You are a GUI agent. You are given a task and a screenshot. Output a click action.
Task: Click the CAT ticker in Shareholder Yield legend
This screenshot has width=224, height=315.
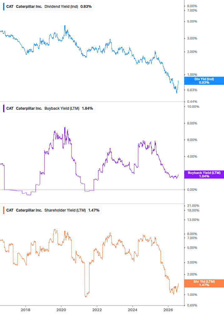(10, 210)
